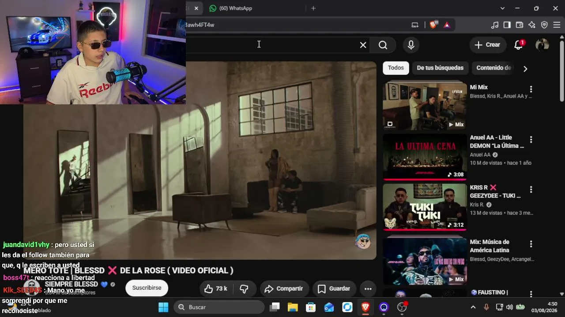Screen dimensions: 565x317
Task: Open the YouTube account avatar menu
Action: click(x=542, y=45)
